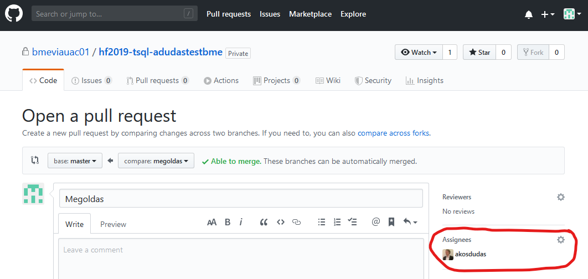Focus the Search or jump to field

tap(115, 14)
